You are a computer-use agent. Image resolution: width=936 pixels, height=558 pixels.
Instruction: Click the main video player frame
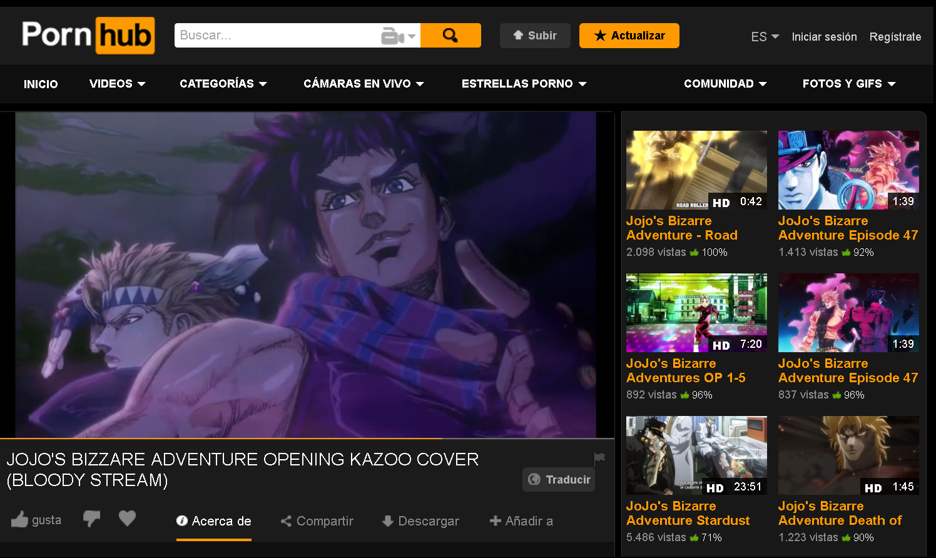point(306,275)
